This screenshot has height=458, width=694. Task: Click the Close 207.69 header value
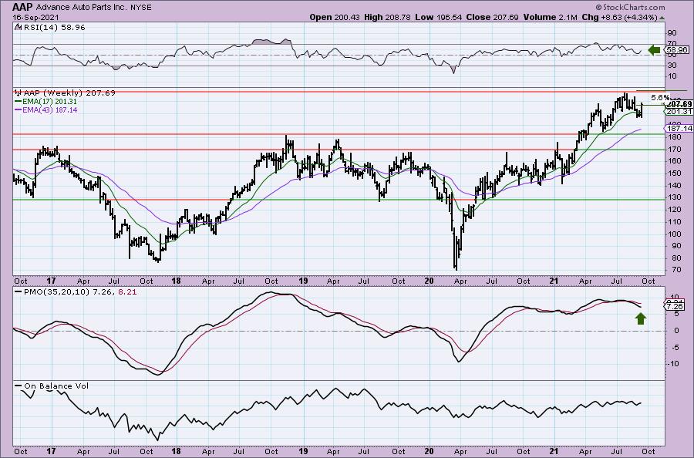tap(492, 17)
